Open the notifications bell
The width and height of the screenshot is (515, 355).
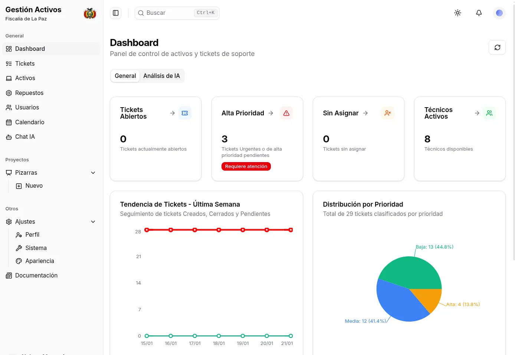click(479, 13)
